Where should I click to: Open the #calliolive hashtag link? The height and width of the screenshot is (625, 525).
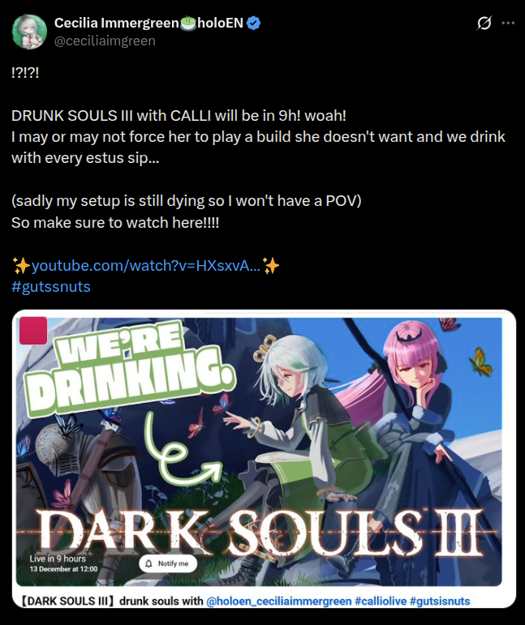[381, 601]
